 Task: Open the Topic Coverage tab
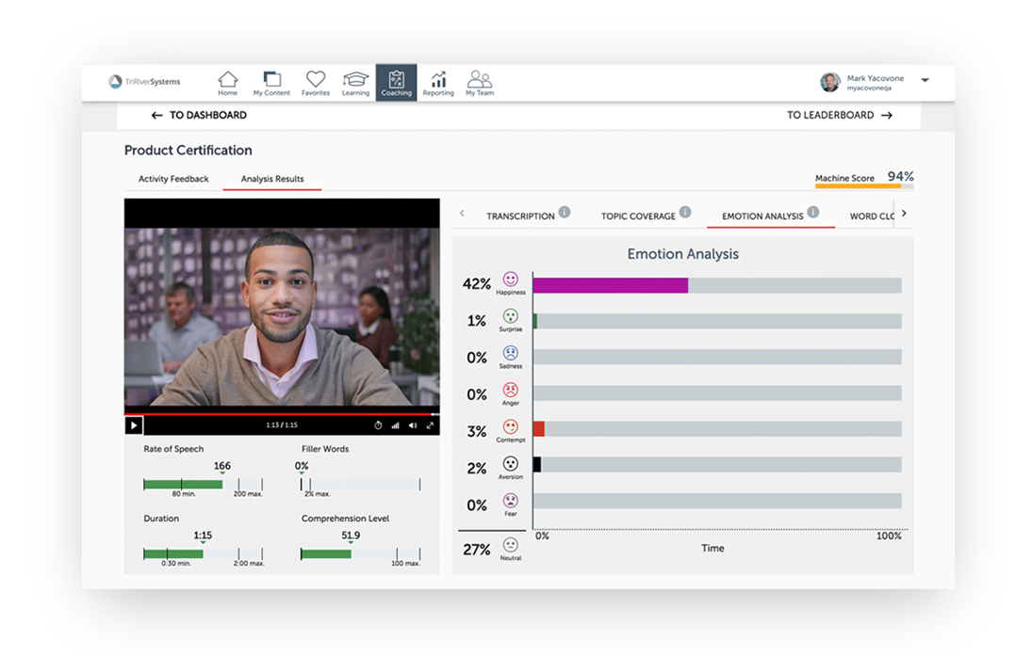637,216
